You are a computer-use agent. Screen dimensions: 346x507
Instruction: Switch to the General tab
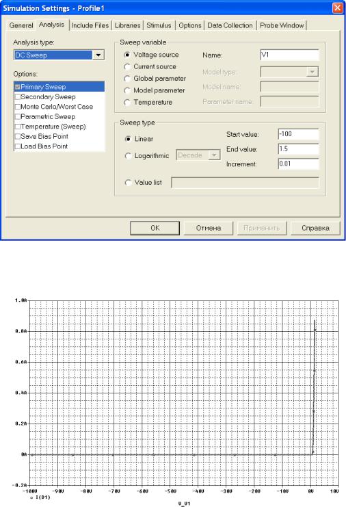(21, 25)
